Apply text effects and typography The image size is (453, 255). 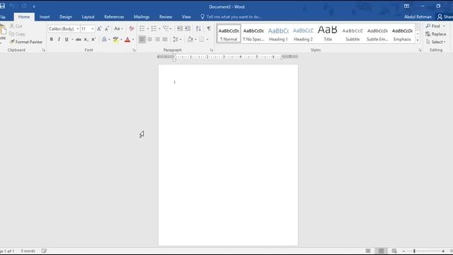(x=104, y=40)
